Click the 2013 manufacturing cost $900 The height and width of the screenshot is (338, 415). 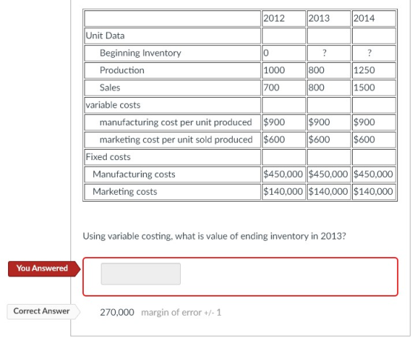pos(319,122)
